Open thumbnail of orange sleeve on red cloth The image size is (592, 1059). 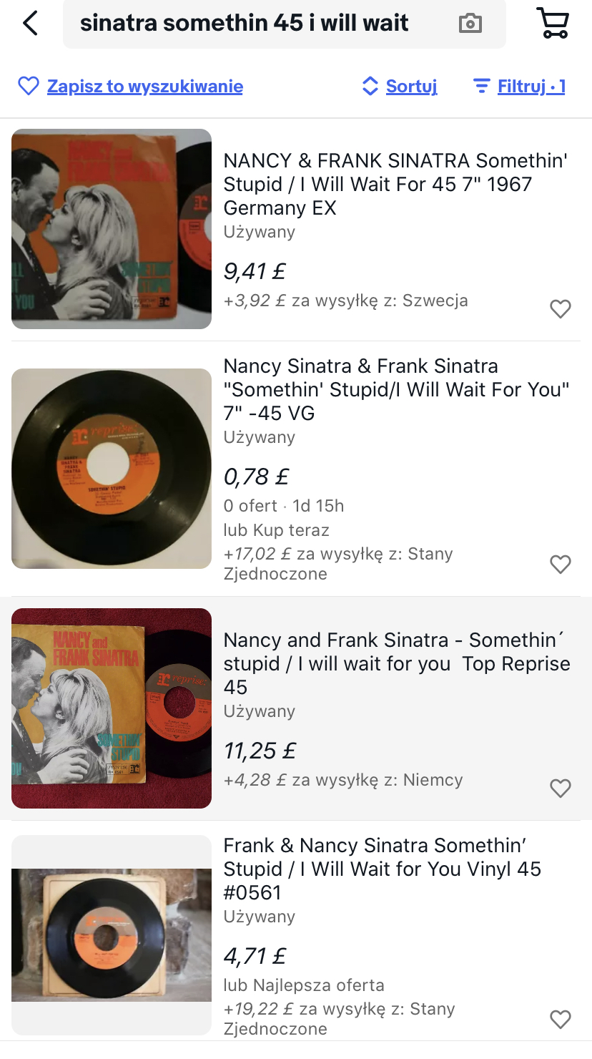click(112, 708)
